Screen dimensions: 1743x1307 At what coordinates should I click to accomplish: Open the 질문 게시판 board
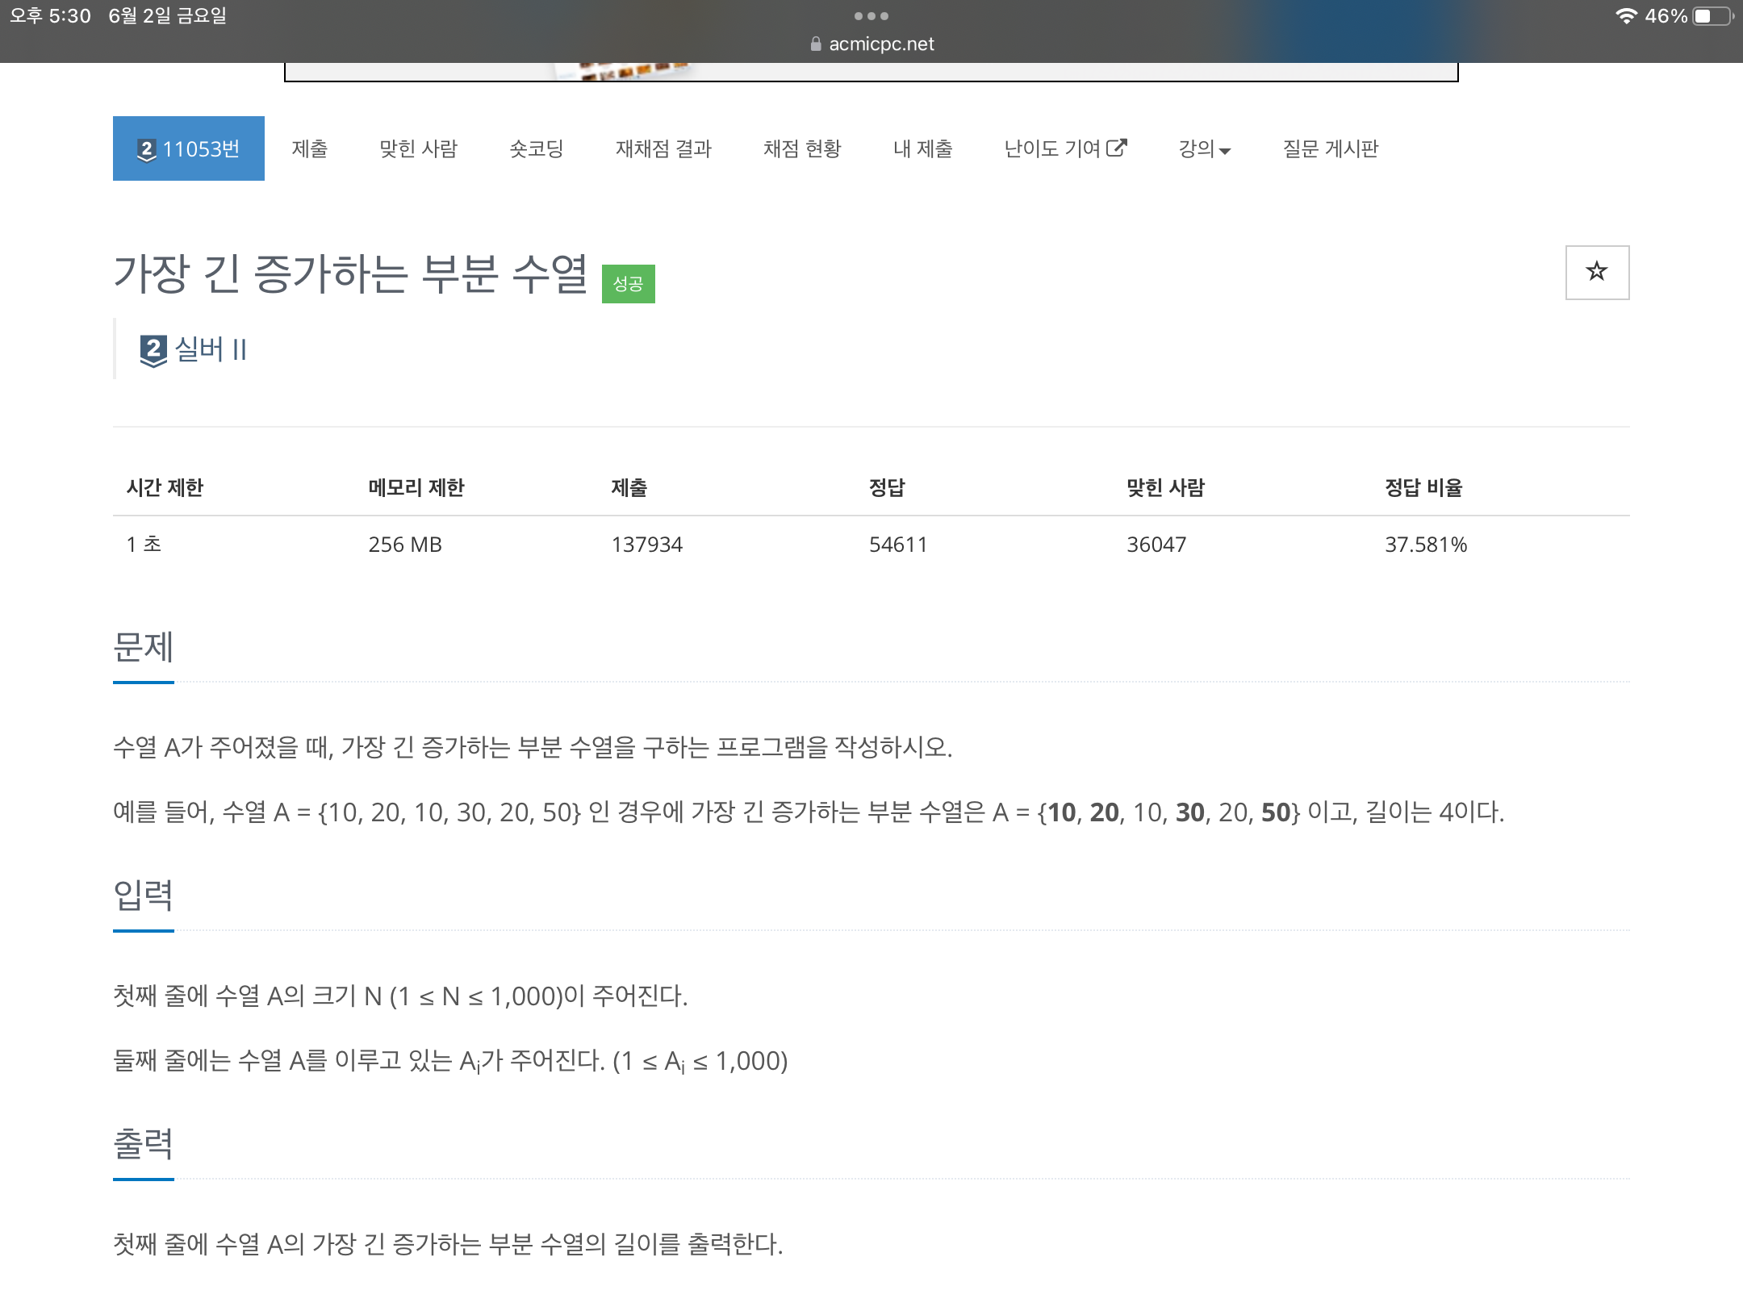[x=1330, y=149]
